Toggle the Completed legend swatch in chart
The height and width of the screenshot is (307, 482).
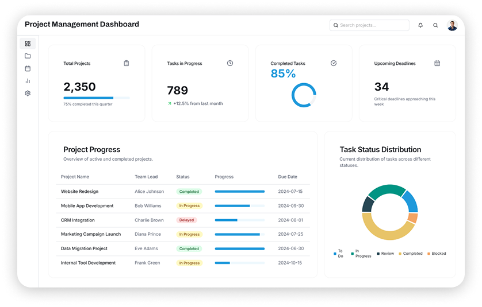tap(400, 253)
